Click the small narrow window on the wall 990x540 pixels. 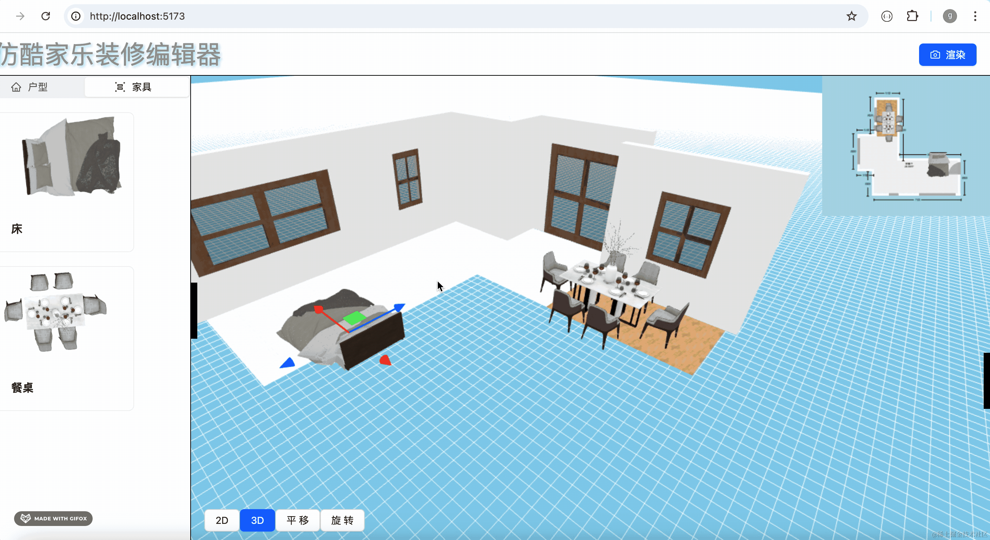pyautogui.click(x=407, y=179)
